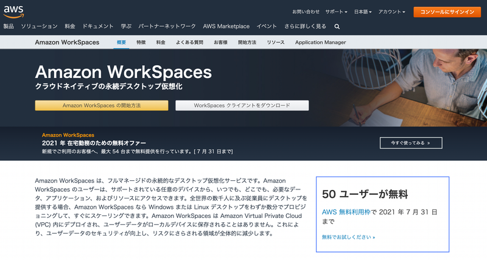Click 無料でお試しください link
The height and width of the screenshot is (260, 487).
[348, 237]
